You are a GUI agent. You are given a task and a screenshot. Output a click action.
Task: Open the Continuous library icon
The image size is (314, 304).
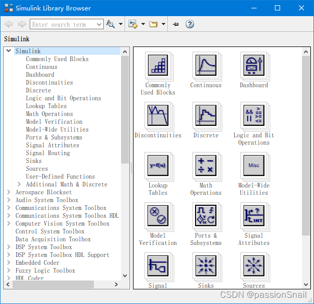coord(206,65)
